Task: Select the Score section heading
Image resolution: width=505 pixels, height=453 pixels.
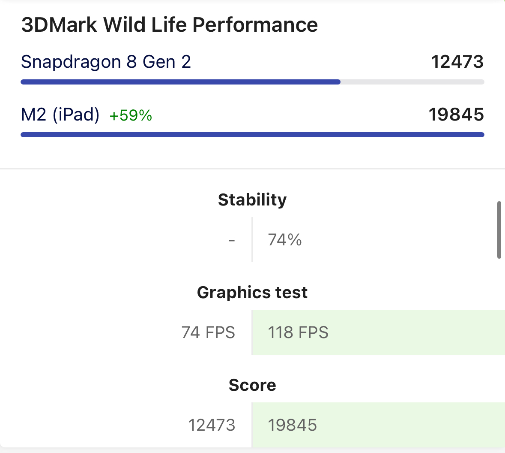Action: (x=252, y=385)
